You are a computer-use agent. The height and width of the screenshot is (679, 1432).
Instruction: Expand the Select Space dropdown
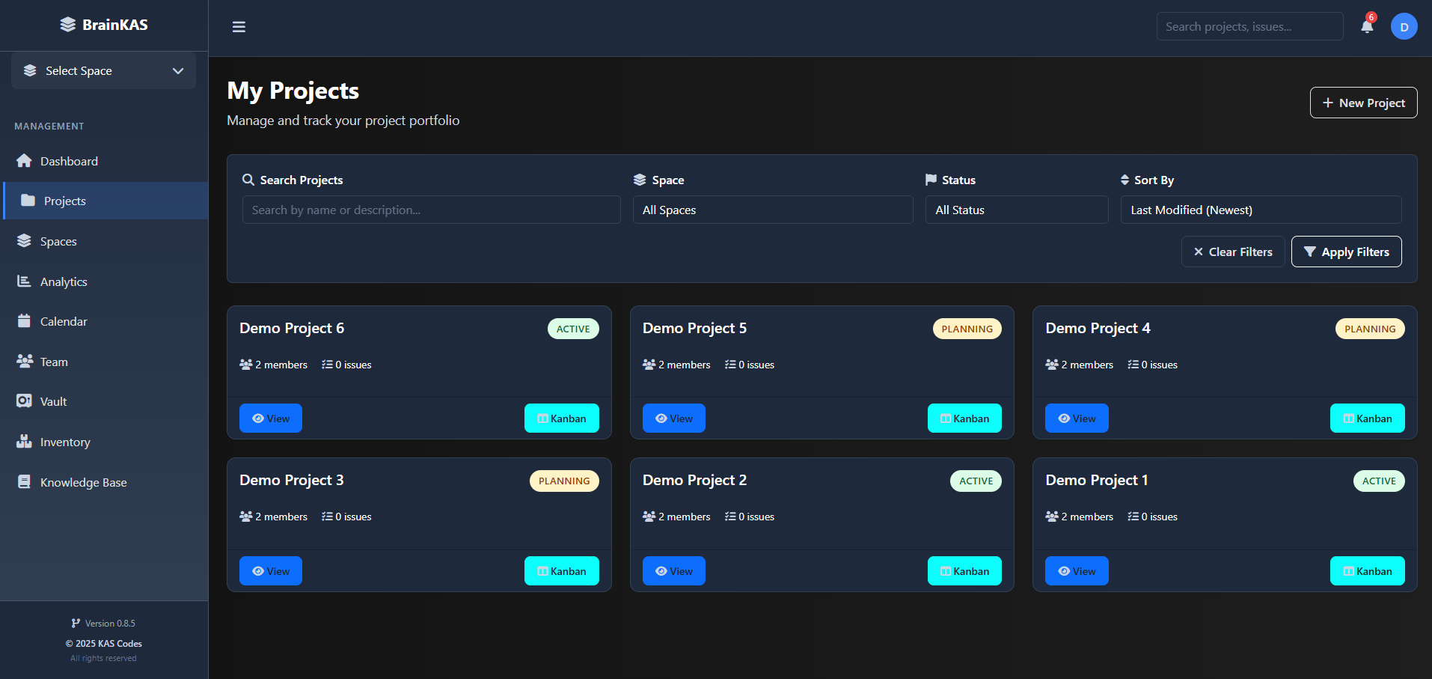click(x=102, y=70)
